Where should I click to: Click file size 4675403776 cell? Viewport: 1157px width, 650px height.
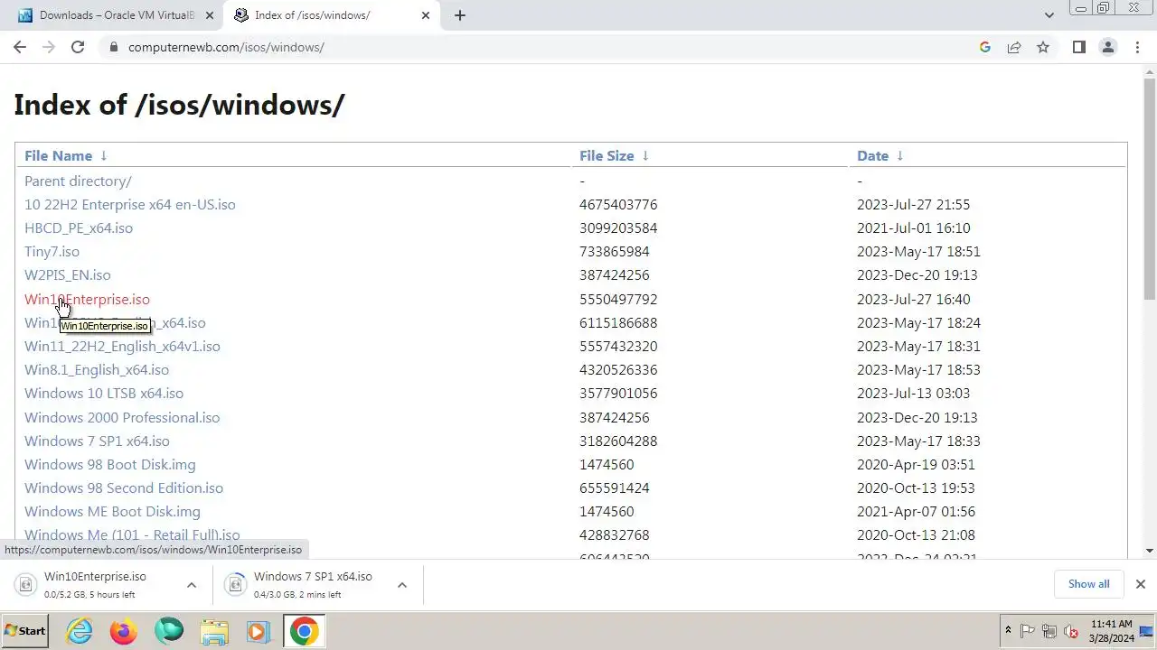(618, 204)
